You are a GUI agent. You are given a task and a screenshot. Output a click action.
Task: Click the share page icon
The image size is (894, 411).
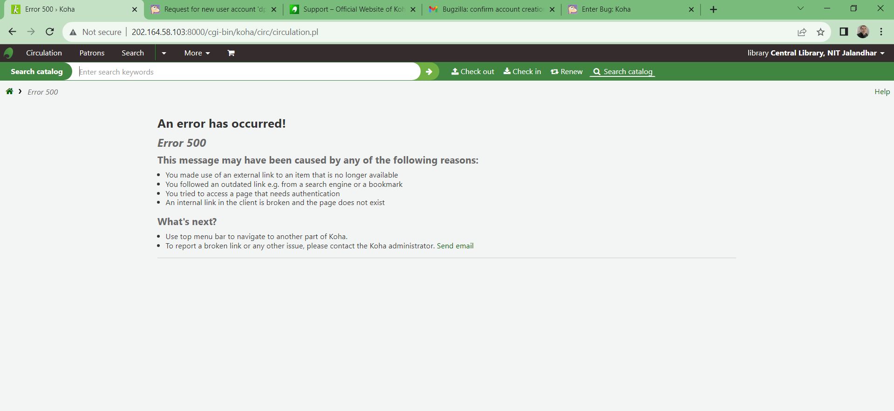coord(802,32)
